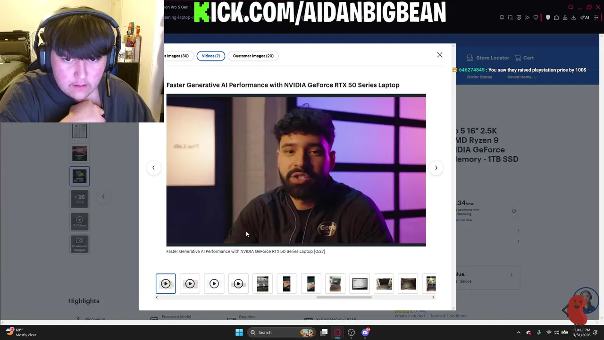604x340 pixels.
Task: Open the extensions cube icon
Action: (556, 17)
